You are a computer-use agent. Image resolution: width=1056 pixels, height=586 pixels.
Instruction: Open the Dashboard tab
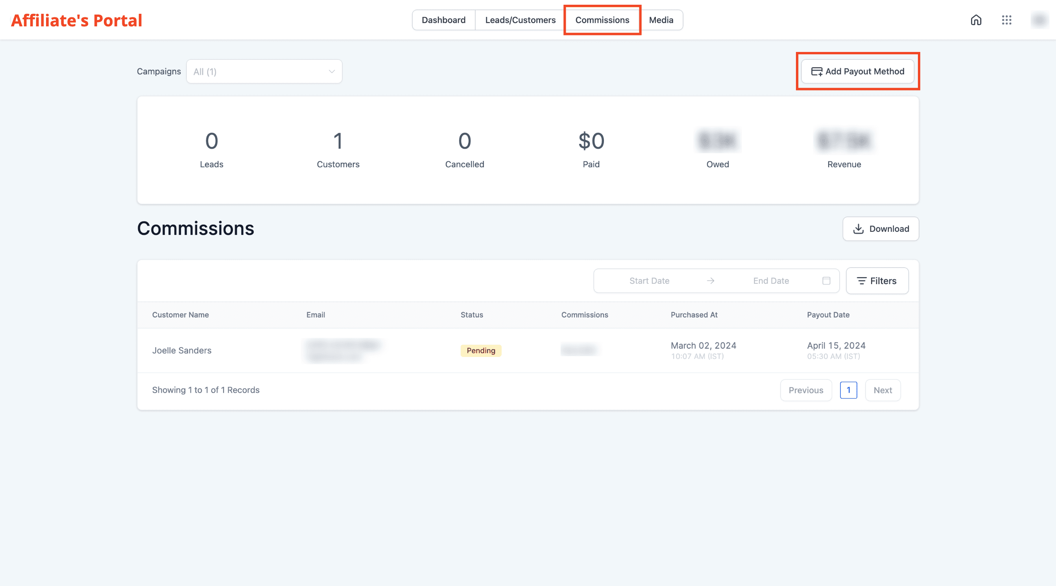(x=443, y=20)
